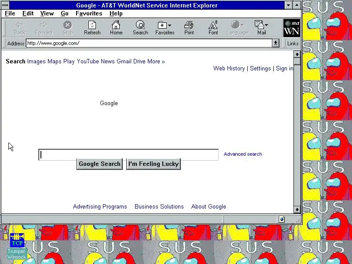Open the View menu
Viewport: 352px width, 264px height.
tap(47, 14)
